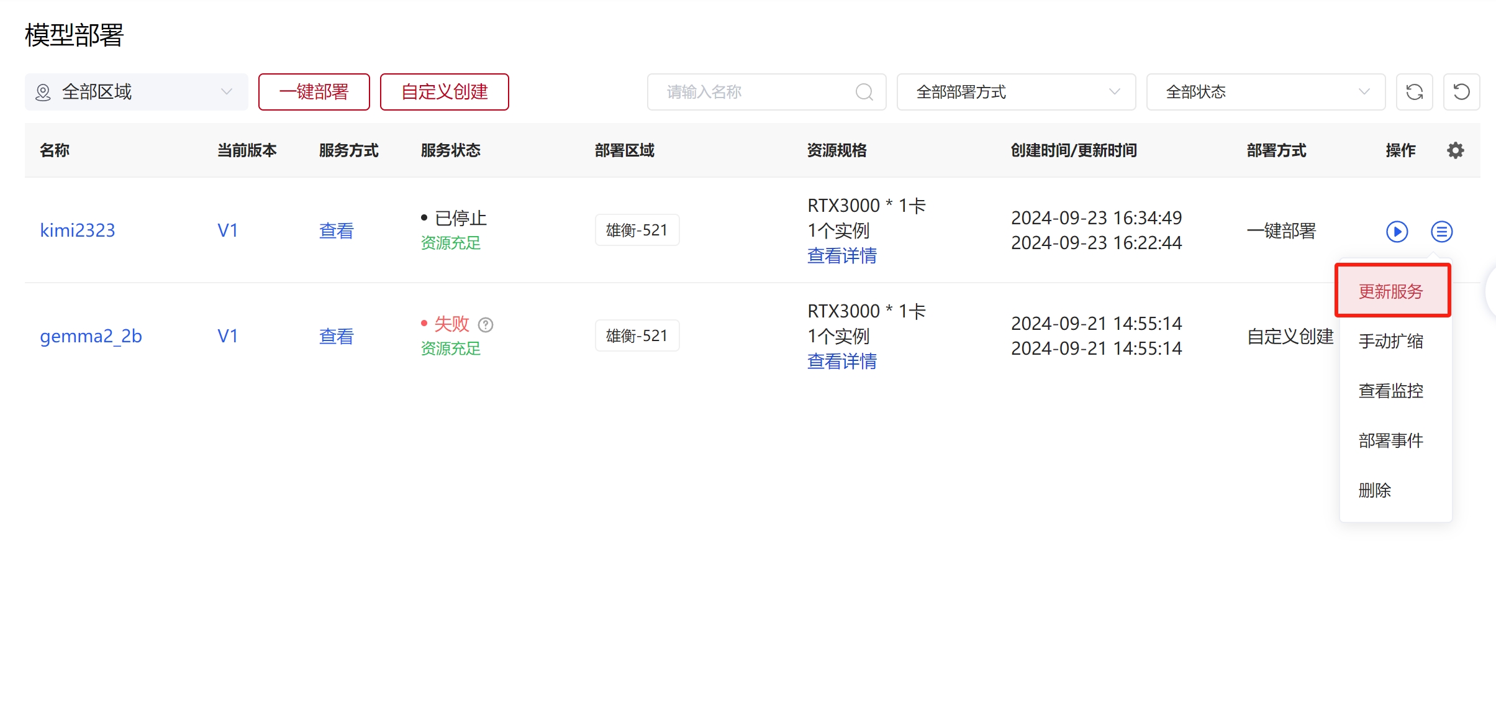The height and width of the screenshot is (725, 1496).
Task: Open the more actions menu icon for kimi2323
Action: 1441,231
